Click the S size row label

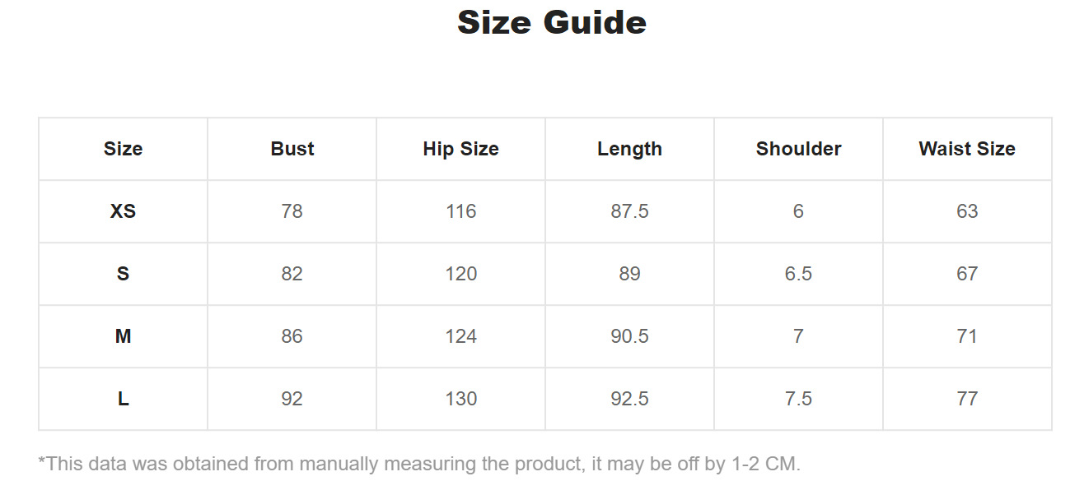(x=123, y=274)
